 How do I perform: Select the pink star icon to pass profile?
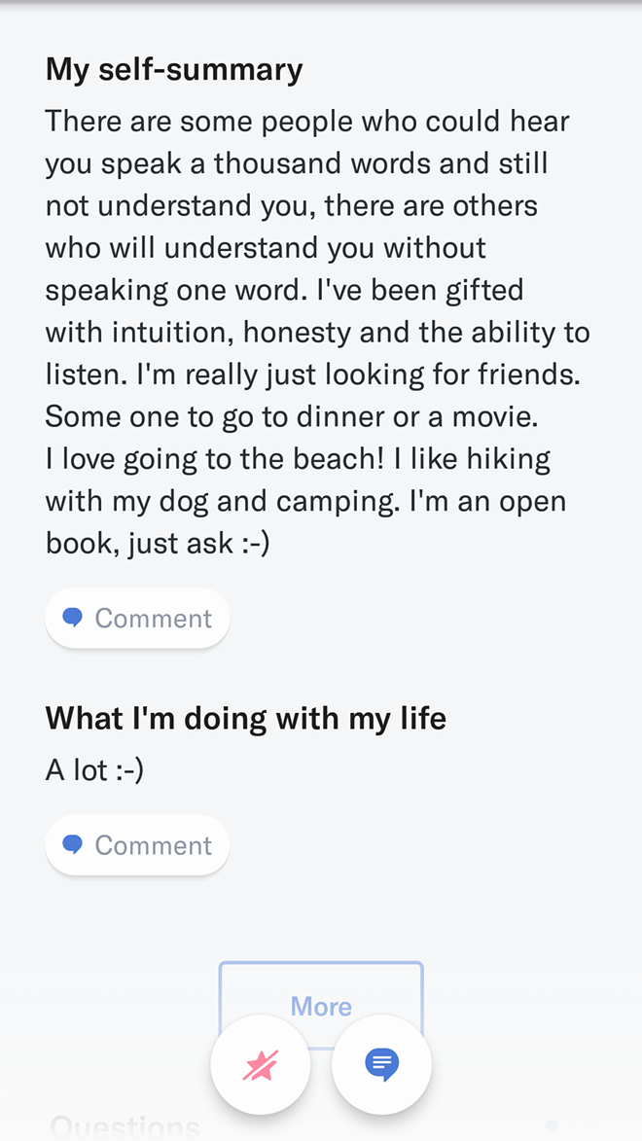click(x=261, y=1064)
